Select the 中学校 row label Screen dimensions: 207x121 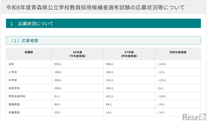pyautogui.click(x=13, y=80)
